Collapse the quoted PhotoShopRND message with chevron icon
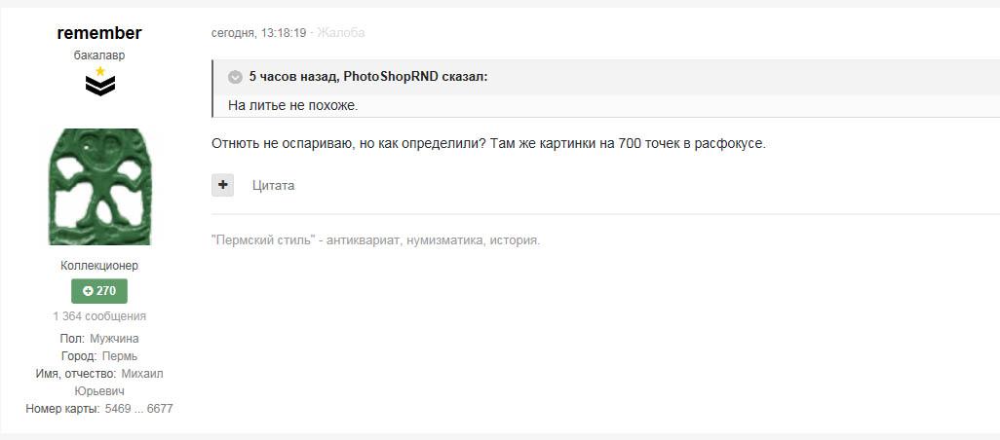This screenshot has width=1000, height=440. click(x=235, y=77)
